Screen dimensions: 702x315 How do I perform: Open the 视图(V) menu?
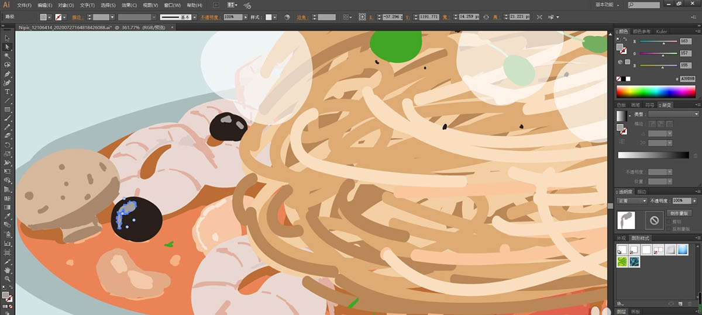tap(151, 5)
